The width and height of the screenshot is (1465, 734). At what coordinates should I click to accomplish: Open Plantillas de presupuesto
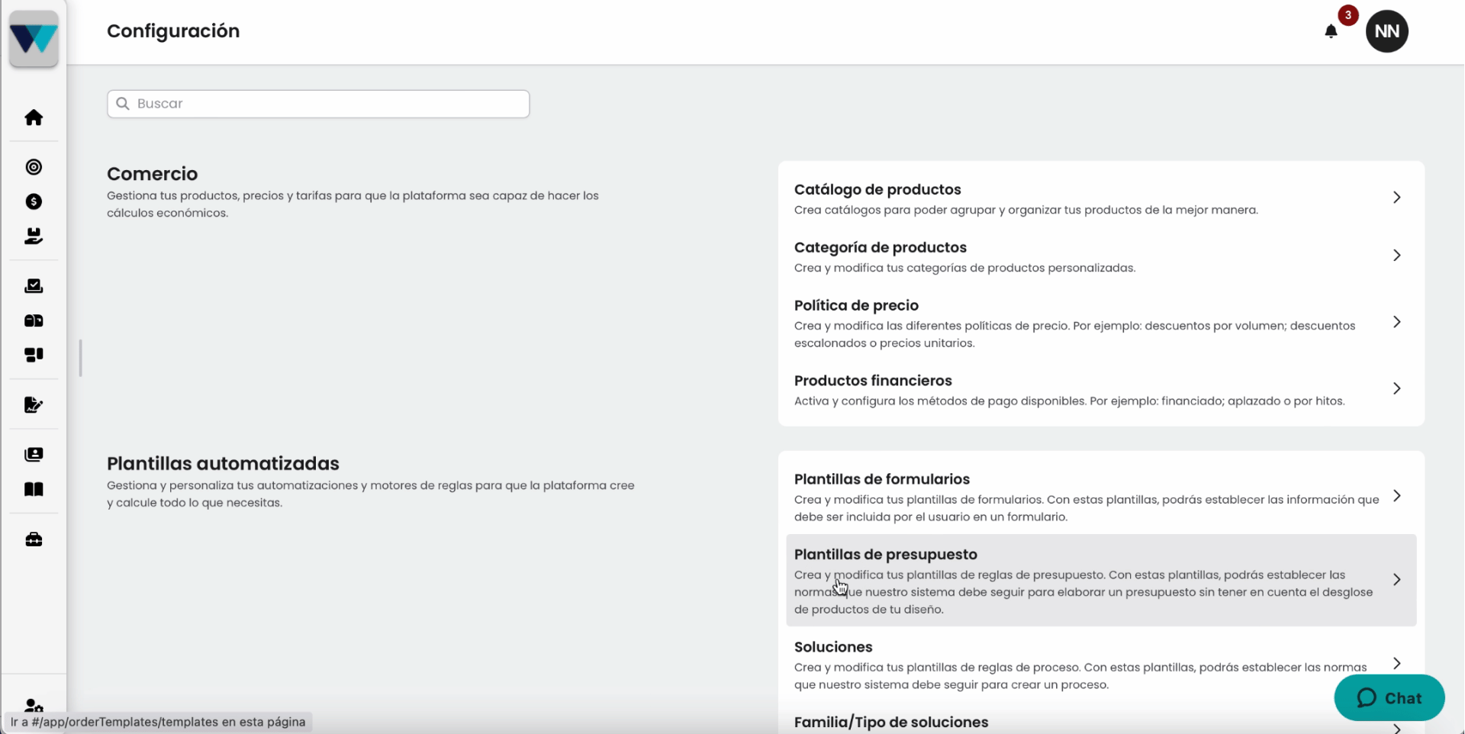point(1101,581)
